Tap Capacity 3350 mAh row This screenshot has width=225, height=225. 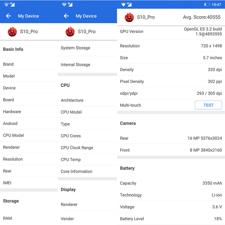pyautogui.click(x=171, y=183)
